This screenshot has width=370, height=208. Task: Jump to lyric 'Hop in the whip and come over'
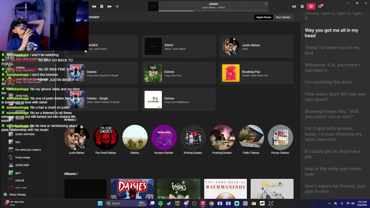(333, 171)
